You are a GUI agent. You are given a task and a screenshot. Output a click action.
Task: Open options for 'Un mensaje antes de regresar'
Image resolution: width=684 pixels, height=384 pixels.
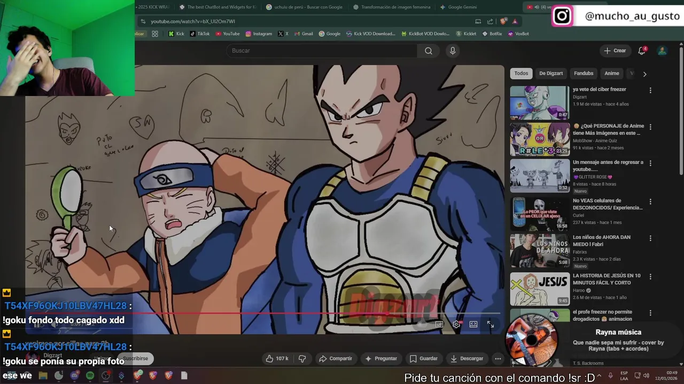pos(650,163)
